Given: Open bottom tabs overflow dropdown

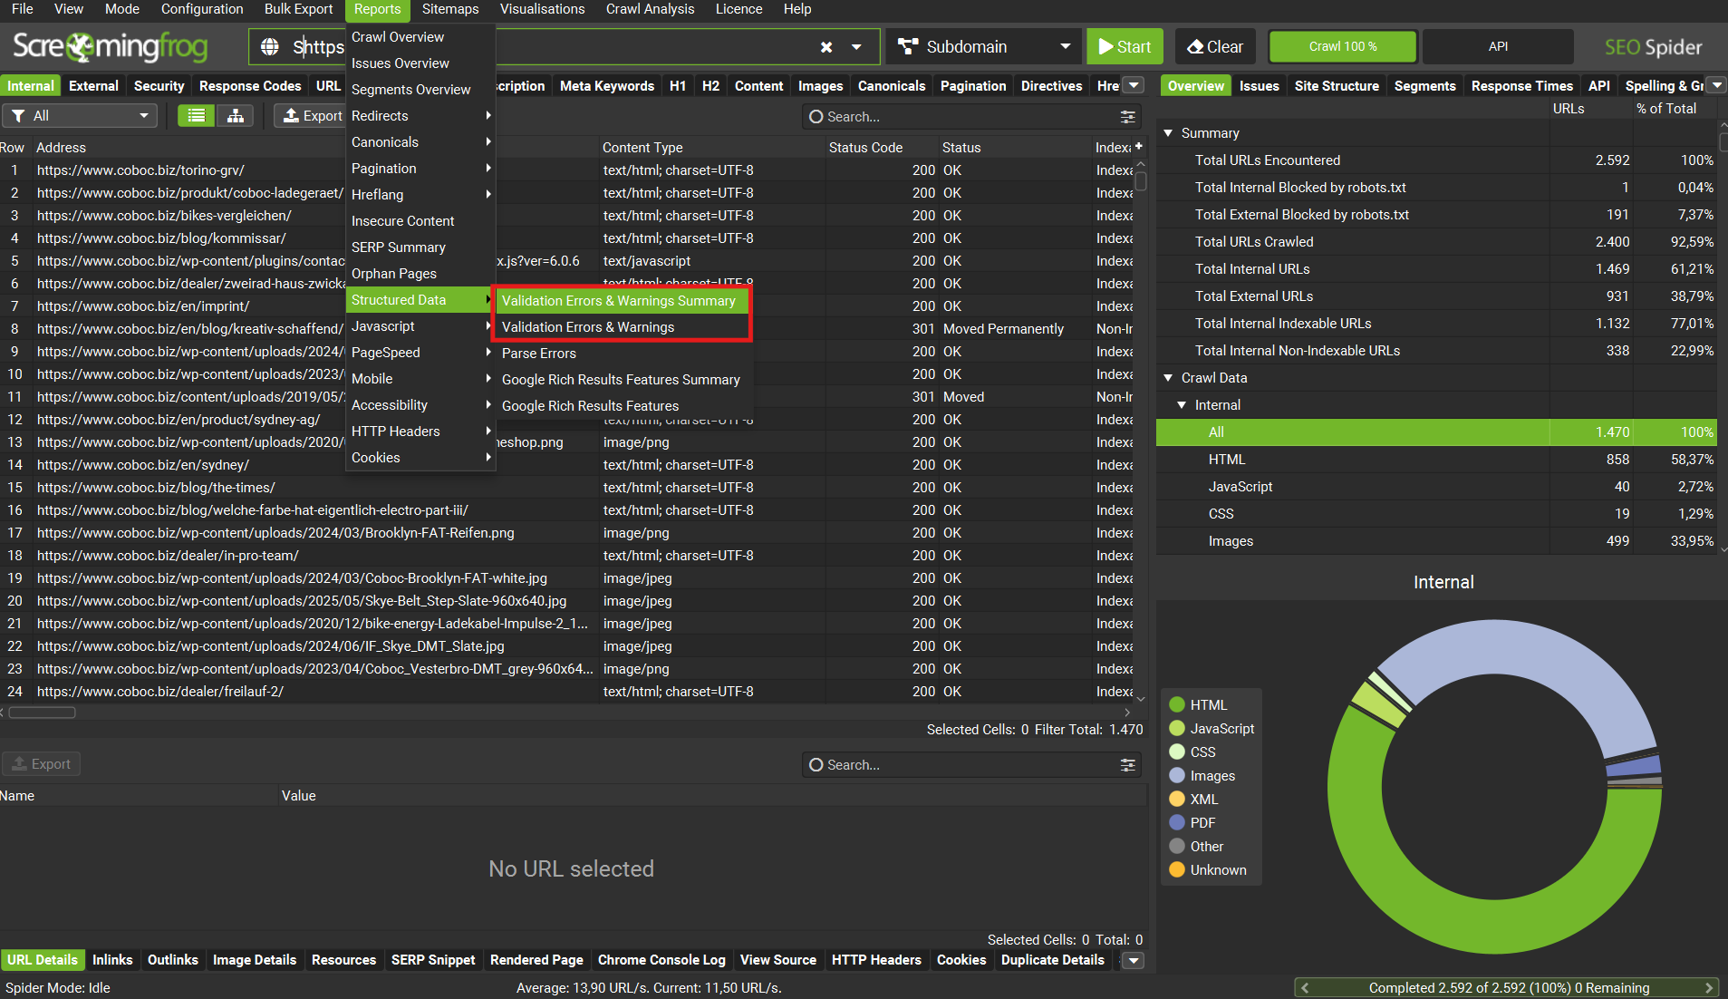Looking at the screenshot, I should click(x=1134, y=960).
